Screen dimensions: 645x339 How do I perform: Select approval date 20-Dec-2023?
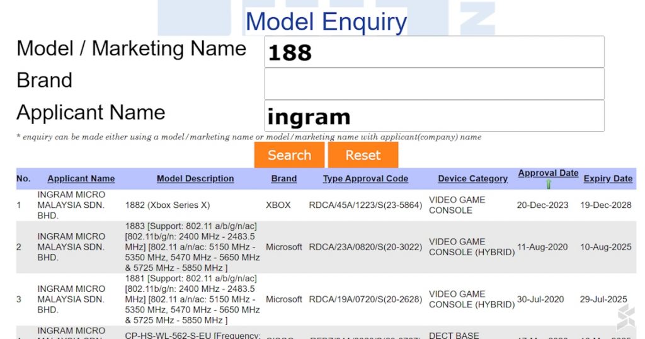tap(542, 205)
